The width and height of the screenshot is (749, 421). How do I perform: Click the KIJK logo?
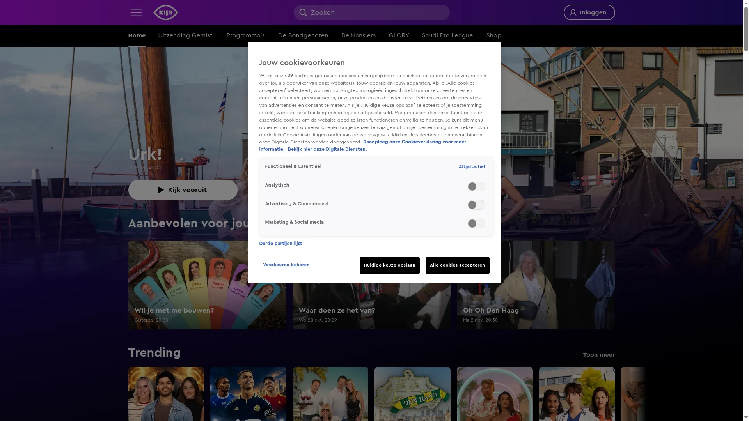[166, 12]
